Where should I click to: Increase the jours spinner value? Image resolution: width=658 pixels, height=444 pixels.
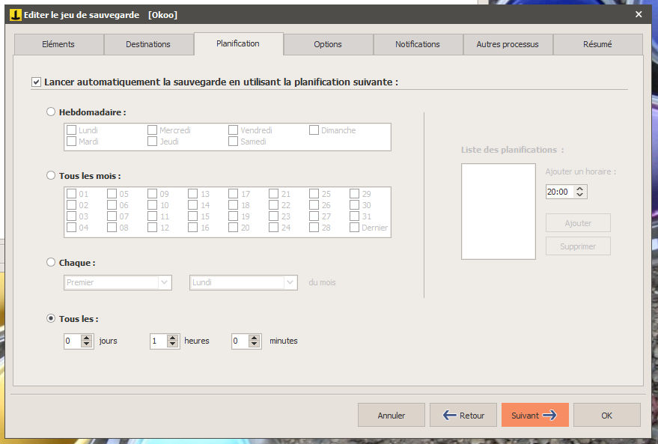(x=87, y=338)
